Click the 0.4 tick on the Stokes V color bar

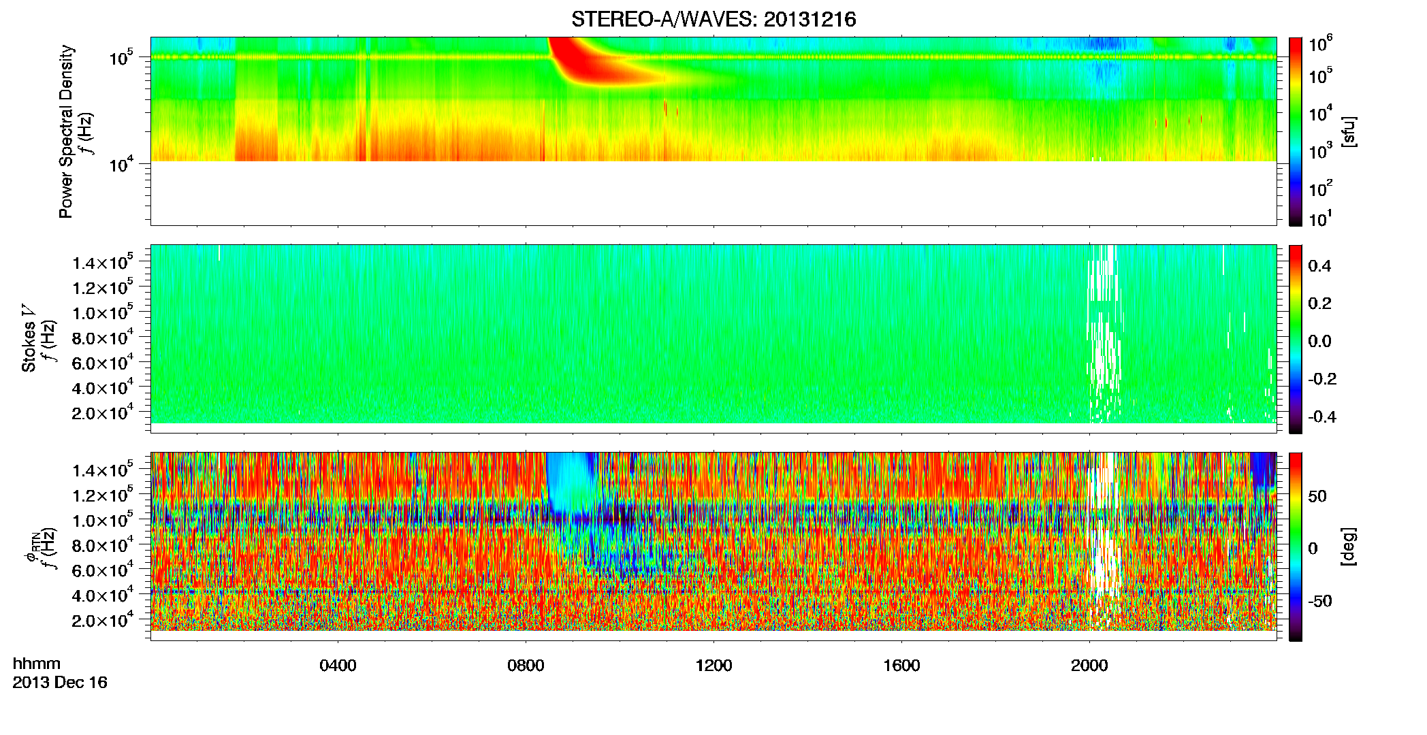[x=1319, y=266]
